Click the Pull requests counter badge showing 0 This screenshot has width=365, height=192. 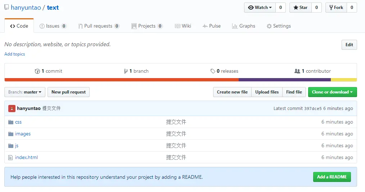pyautogui.click(x=117, y=26)
